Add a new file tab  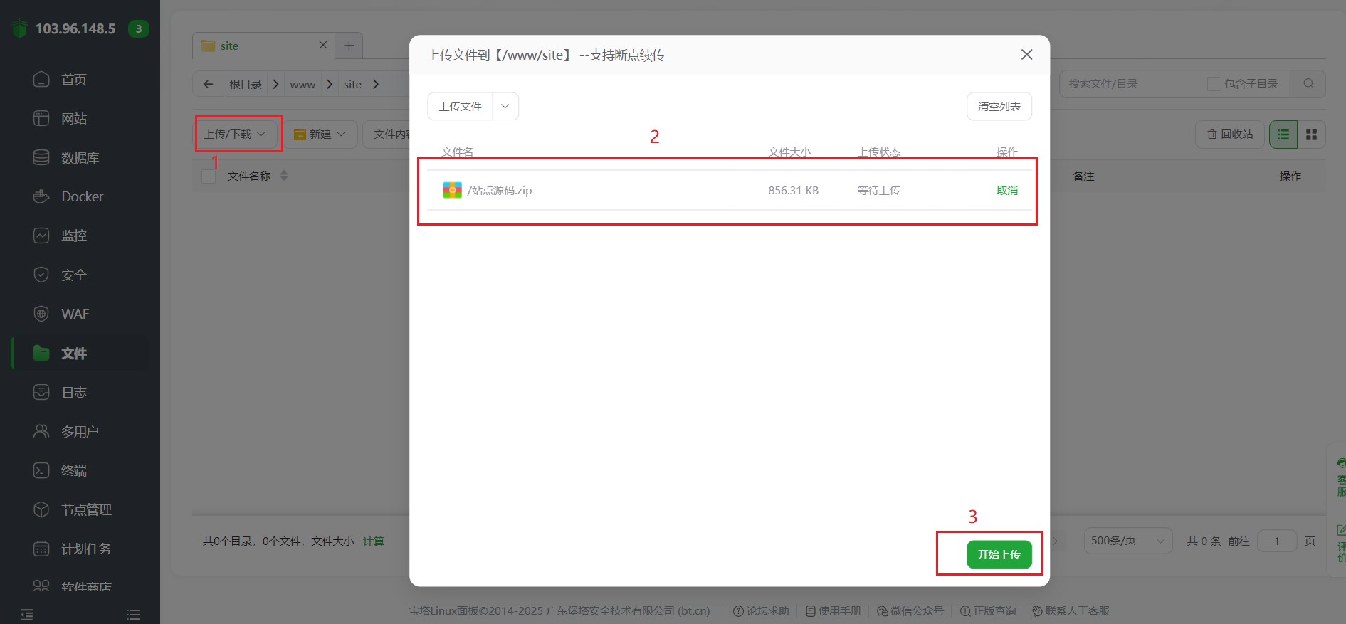[349, 46]
